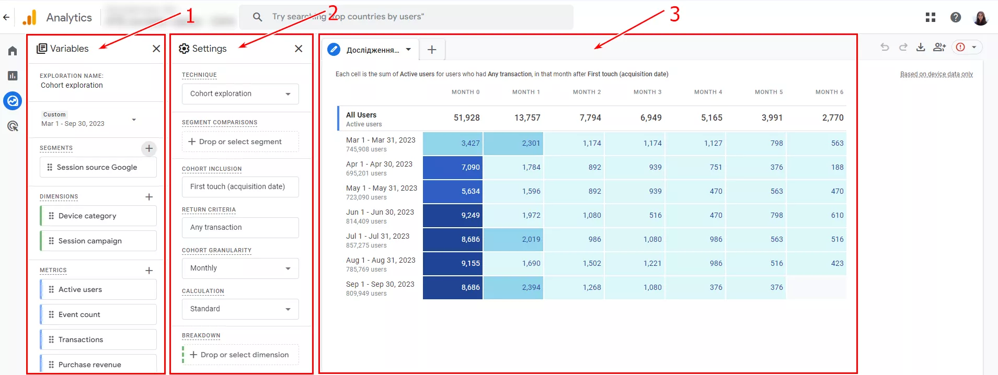Grab the Active users drag handle
This screenshot has width=998, height=375.
click(51, 289)
